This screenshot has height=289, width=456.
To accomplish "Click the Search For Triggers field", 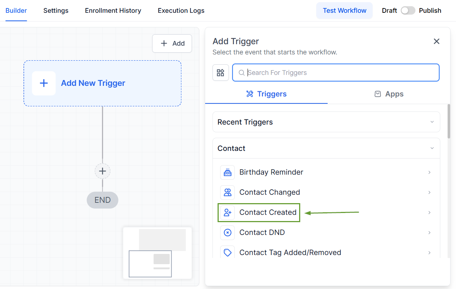I will (340, 73).
